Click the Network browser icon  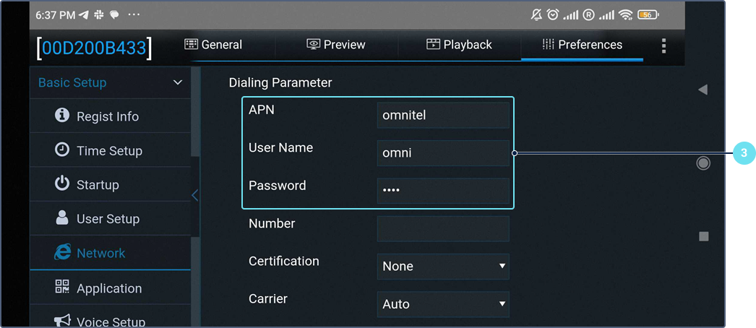pos(63,253)
